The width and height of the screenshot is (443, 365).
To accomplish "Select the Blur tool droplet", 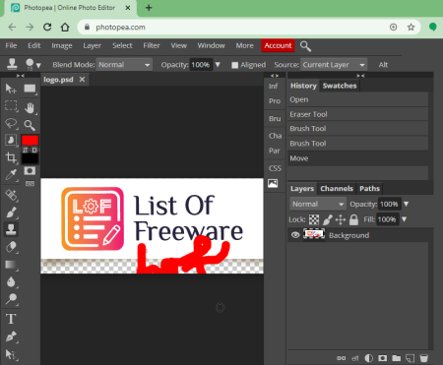I will click(x=12, y=281).
